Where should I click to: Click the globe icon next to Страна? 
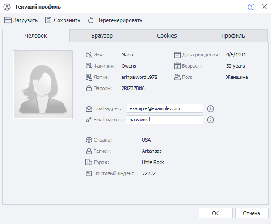pyautogui.click(x=89, y=140)
